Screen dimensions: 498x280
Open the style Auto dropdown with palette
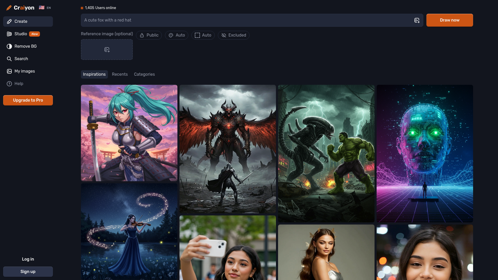[x=177, y=35]
